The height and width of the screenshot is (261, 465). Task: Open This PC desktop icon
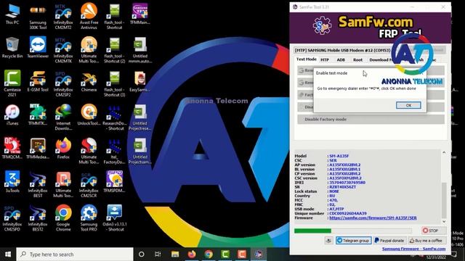(x=12, y=14)
